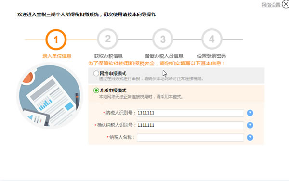Image resolution: width=289 pixels, height=181 pixels.
Task: Click help icon beside 纳税人识别号 field
Action: (250, 113)
